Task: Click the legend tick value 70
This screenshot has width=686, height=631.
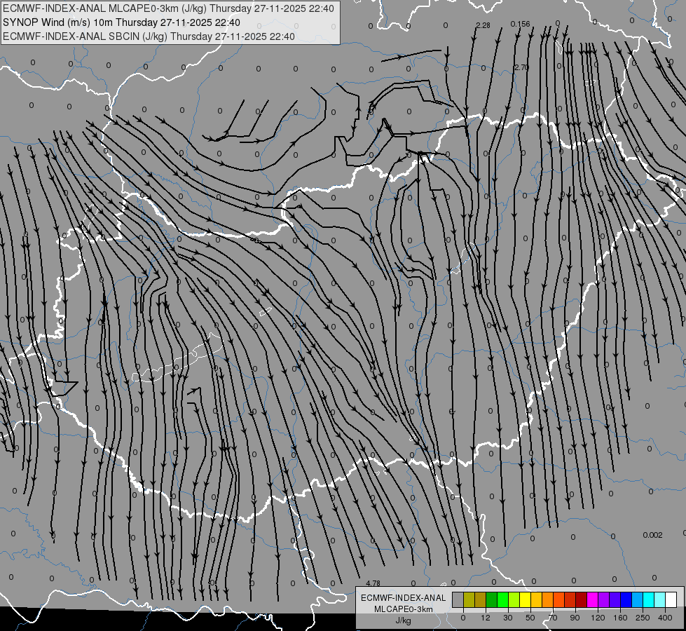Action: (553, 618)
